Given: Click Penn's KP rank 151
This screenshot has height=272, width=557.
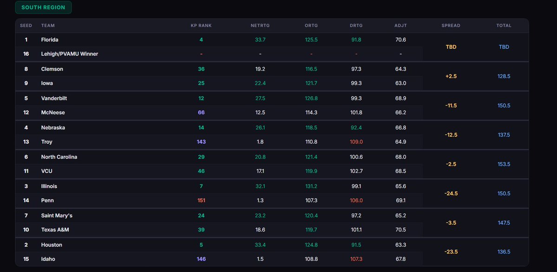Looking at the screenshot, I should [201, 200].
